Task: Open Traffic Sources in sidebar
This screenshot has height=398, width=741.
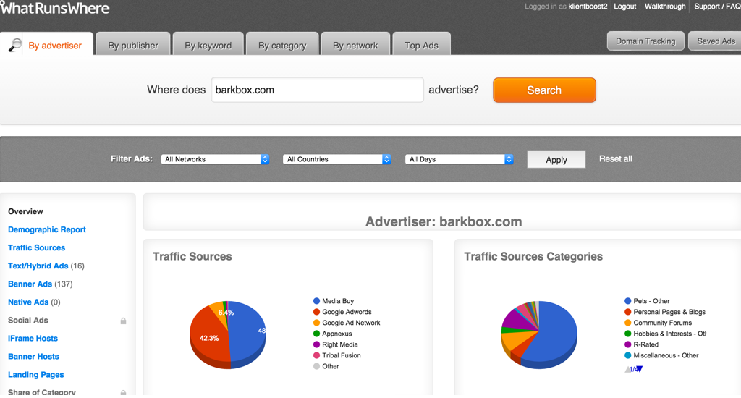Action: [36, 247]
